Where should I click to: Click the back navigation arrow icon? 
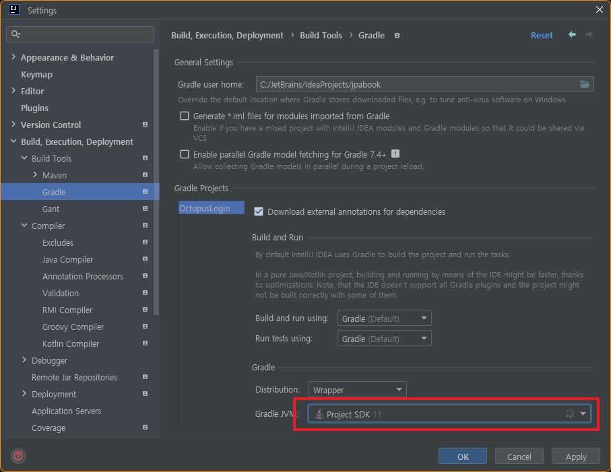pos(572,34)
